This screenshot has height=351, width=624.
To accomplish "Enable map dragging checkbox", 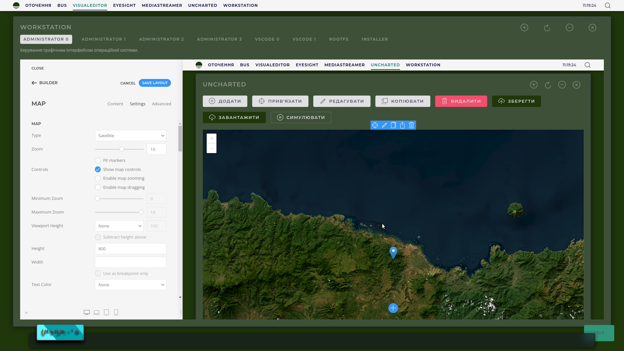I will click(98, 188).
